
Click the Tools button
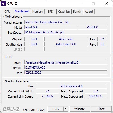(56, 109)
